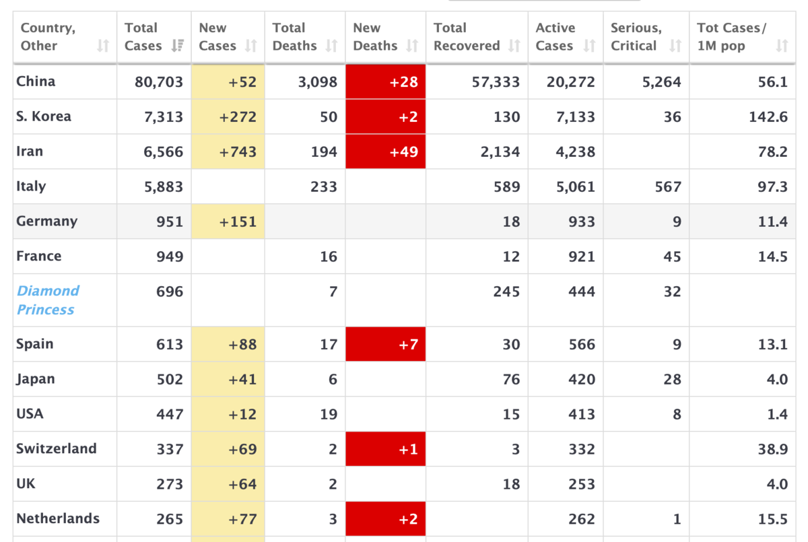Select the Japan country cell
Screen dimensions: 808x542
(x=65, y=379)
